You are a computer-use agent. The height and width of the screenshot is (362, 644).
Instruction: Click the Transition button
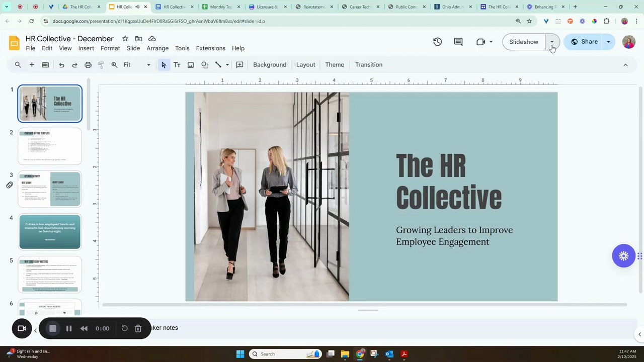[x=369, y=65]
